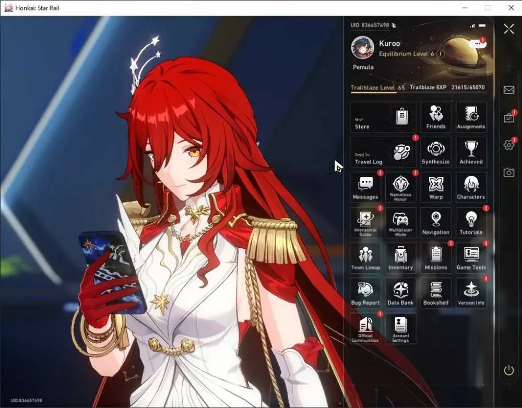Open Version Info
Image resolution: width=522 pixels, height=408 pixels.
(x=471, y=294)
